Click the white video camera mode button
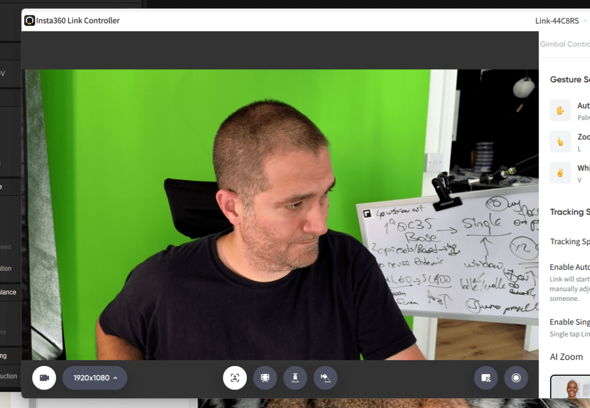This screenshot has height=408, width=590. (x=44, y=377)
